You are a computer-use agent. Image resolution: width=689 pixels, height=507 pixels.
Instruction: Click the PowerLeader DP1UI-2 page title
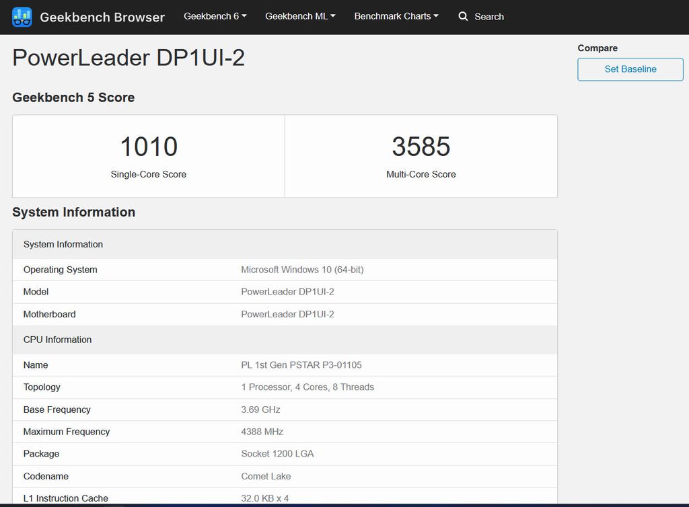pyautogui.click(x=128, y=58)
